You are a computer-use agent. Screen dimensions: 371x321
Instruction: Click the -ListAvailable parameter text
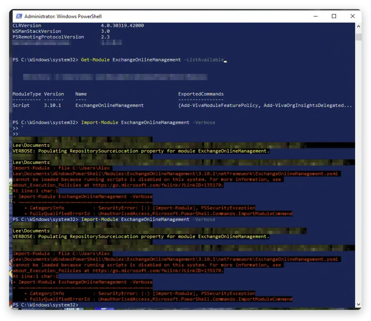click(204, 60)
